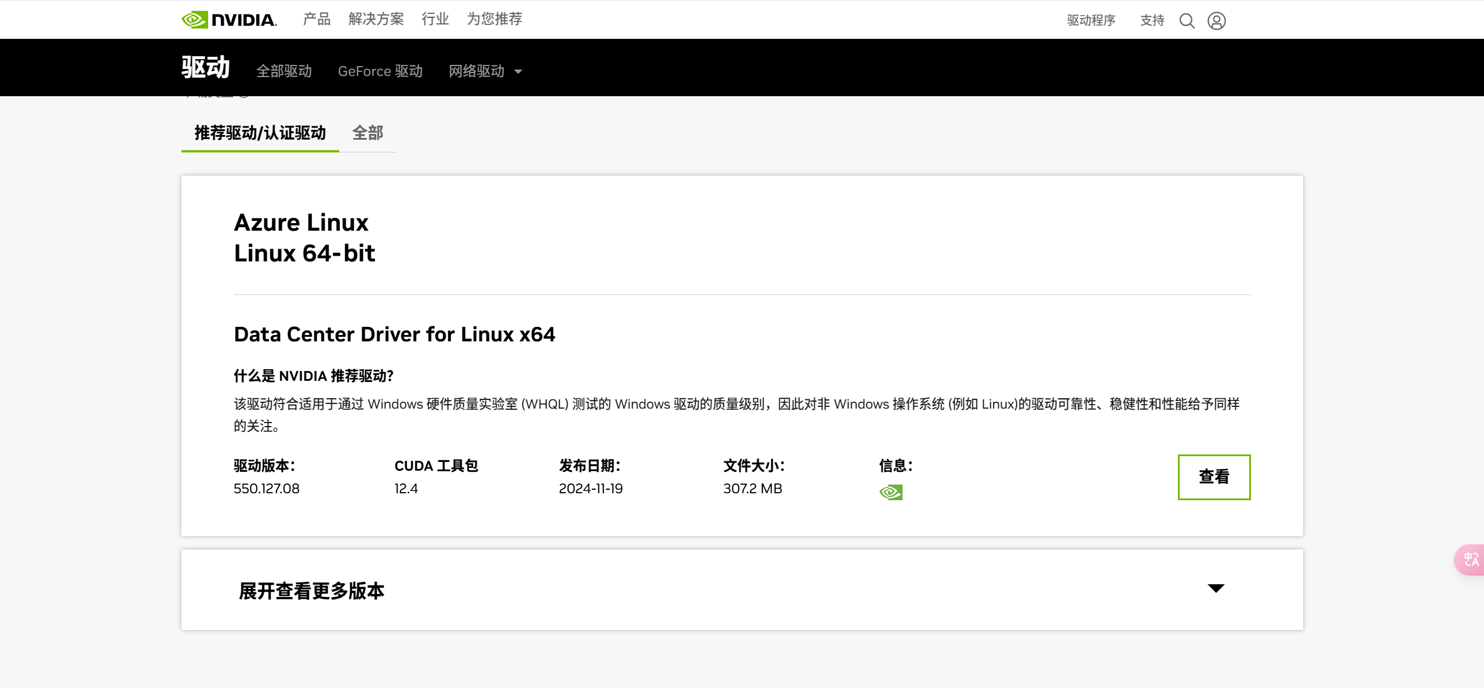Click the 展开查看更多版本 section header
Screen dimensions: 1484x688
pos(311,591)
